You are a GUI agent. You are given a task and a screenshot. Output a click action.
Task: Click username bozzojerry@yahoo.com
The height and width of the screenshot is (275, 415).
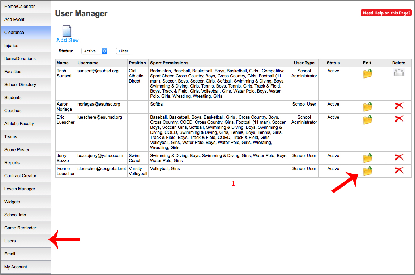click(x=100, y=156)
